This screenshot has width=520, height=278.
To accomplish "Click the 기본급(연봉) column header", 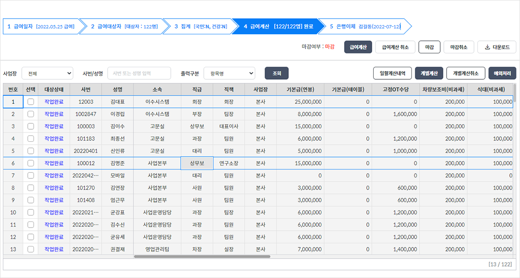I will (x=300, y=89).
